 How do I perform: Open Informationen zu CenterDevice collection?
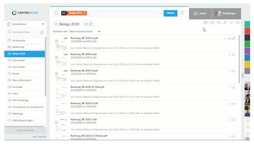coord(25,107)
